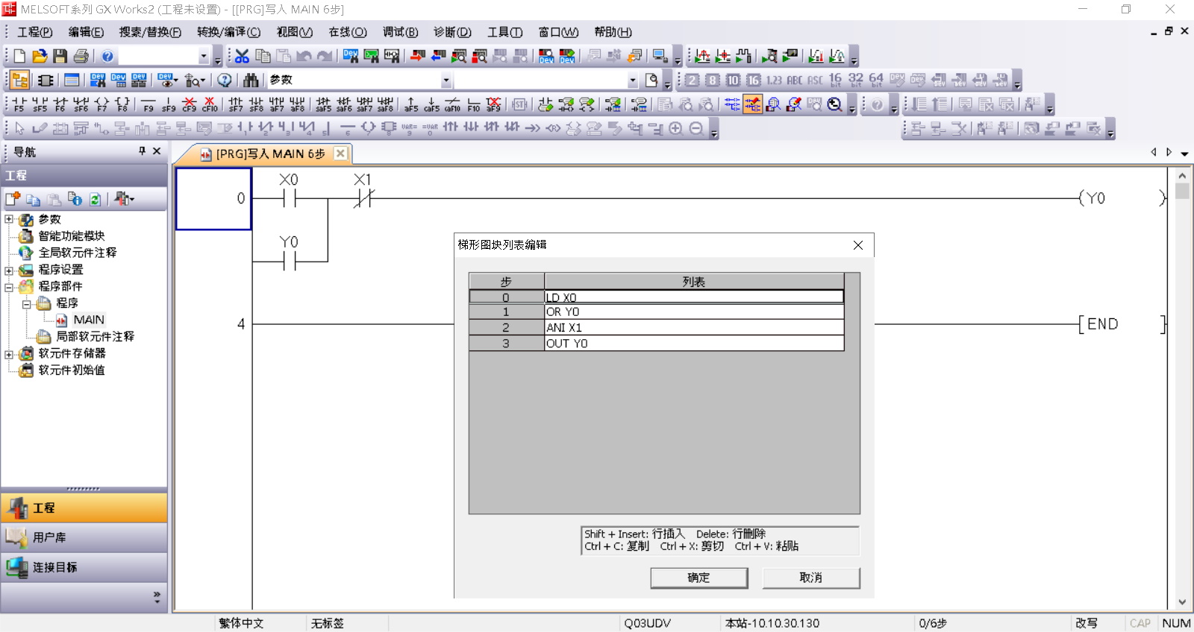Click the delete vertical line cF10 icon
This screenshot has width=1194, height=632.
pos(210,104)
